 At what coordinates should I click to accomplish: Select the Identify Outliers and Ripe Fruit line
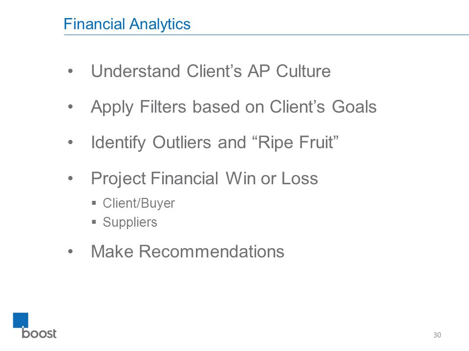pos(215,142)
